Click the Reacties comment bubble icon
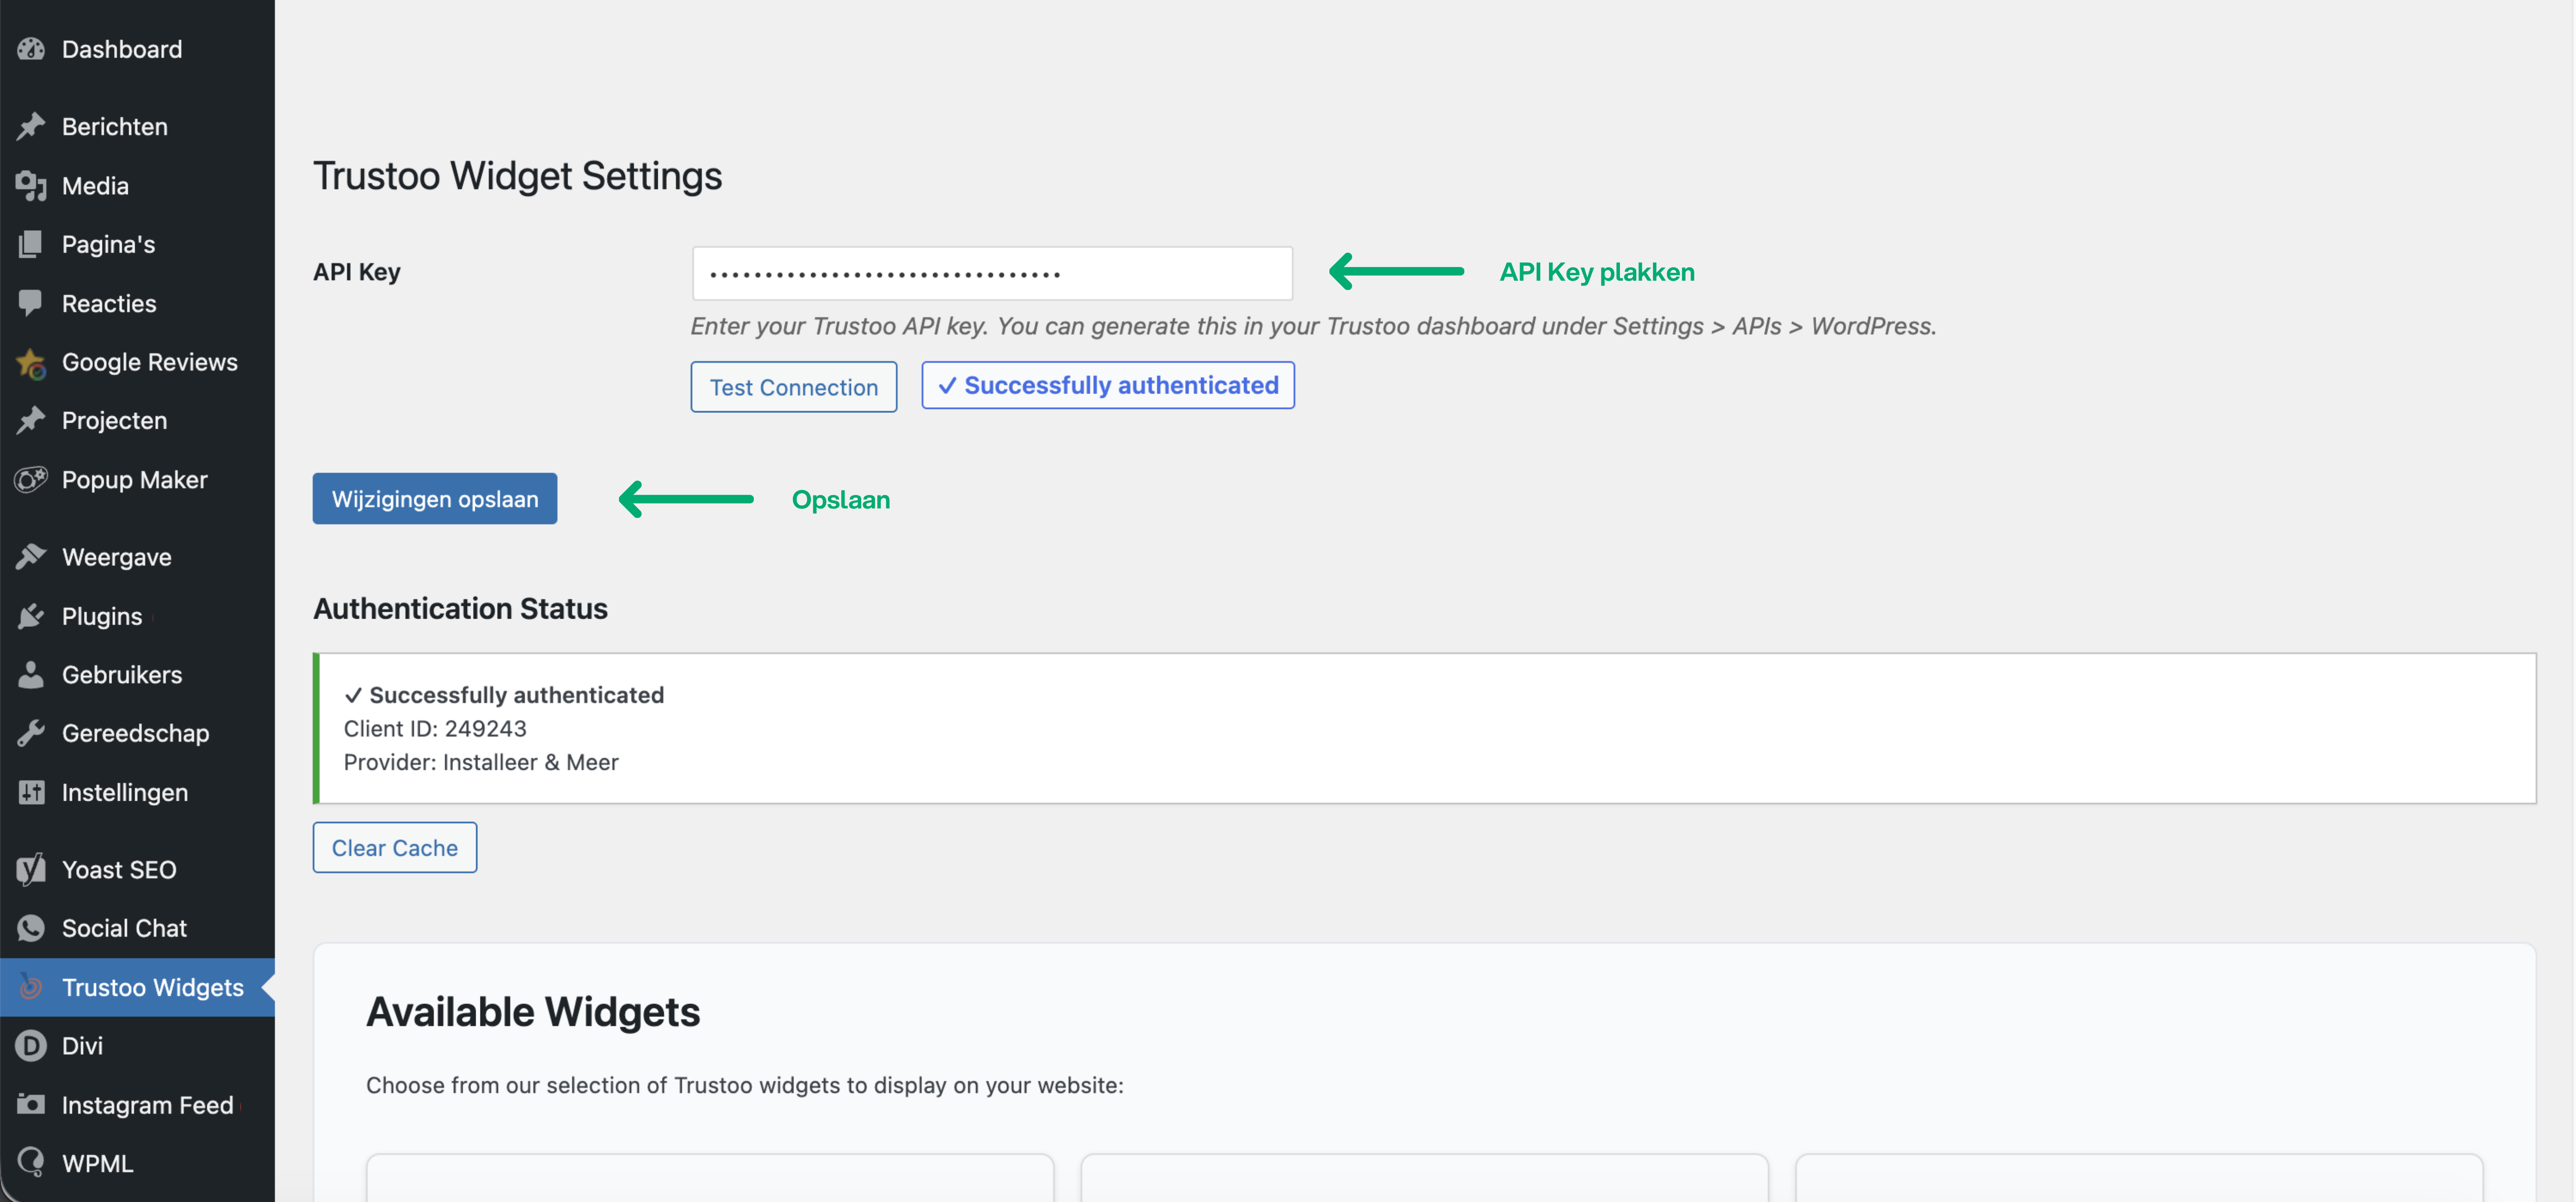2576x1202 pixels. point(31,303)
